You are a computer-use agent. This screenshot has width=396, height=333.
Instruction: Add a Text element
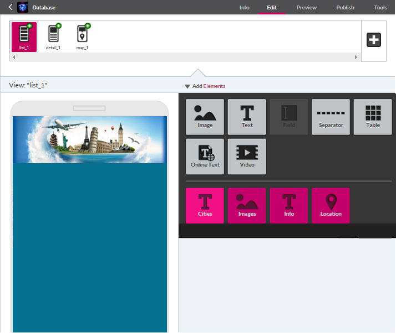[247, 117]
